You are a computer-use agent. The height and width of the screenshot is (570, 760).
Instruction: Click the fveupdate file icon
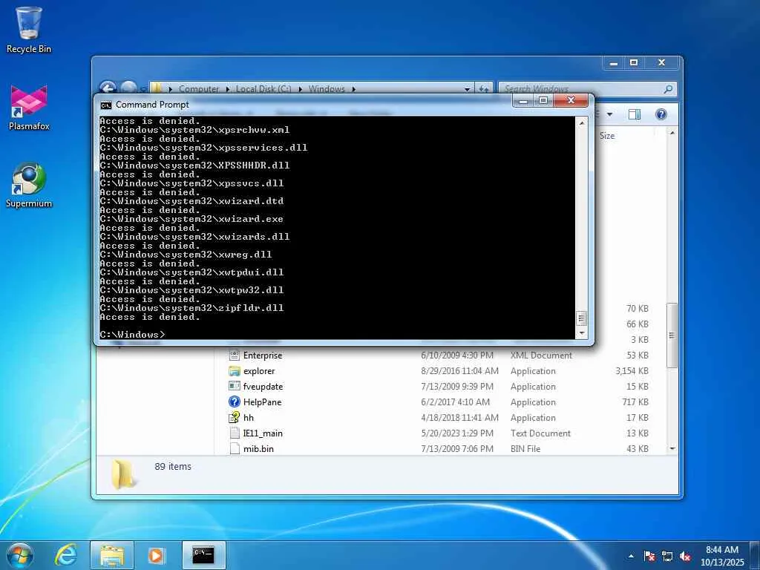click(235, 386)
